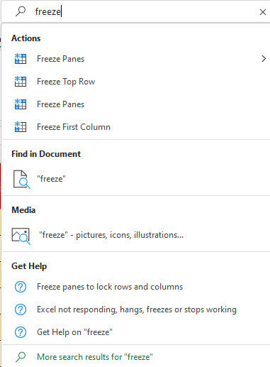Open the Excel not responding, hangs help article
This screenshot has height=367, width=270.
coord(135,310)
